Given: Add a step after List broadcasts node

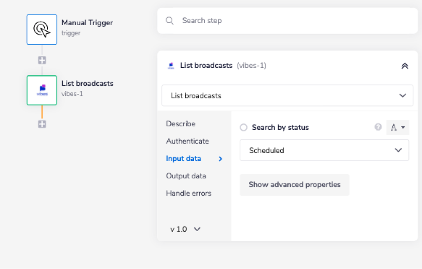Looking at the screenshot, I should [42, 124].
